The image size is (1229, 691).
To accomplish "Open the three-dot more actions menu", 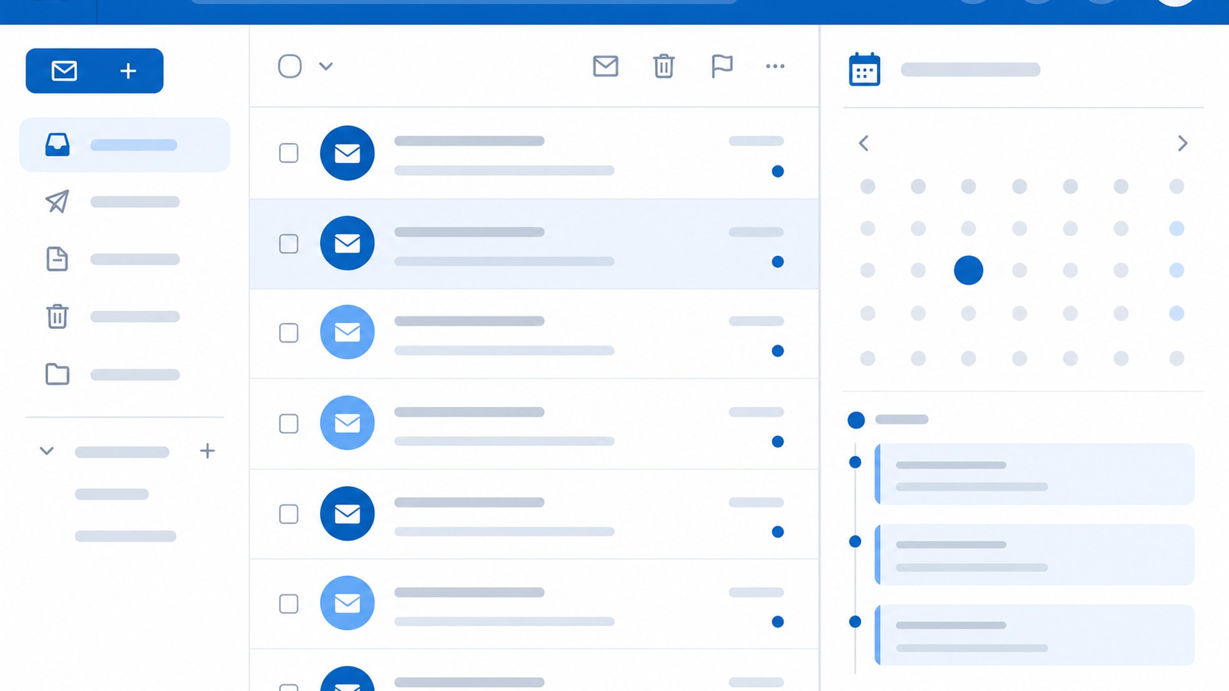I will (775, 66).
